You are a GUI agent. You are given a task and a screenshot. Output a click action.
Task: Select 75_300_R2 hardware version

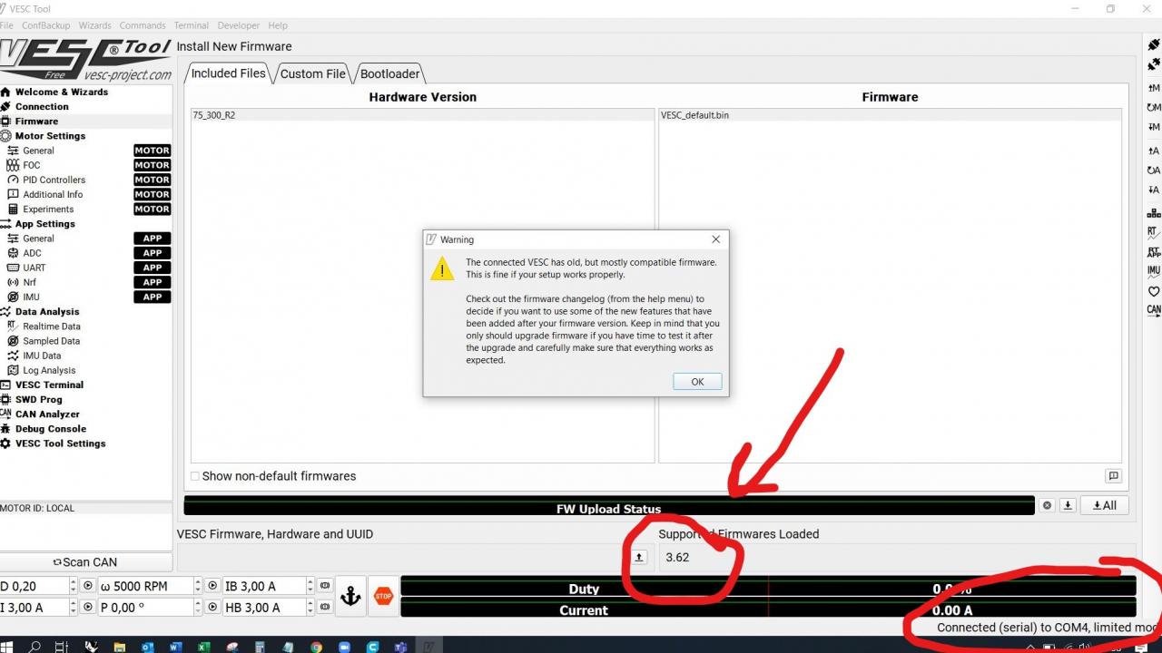coord(422,115)
